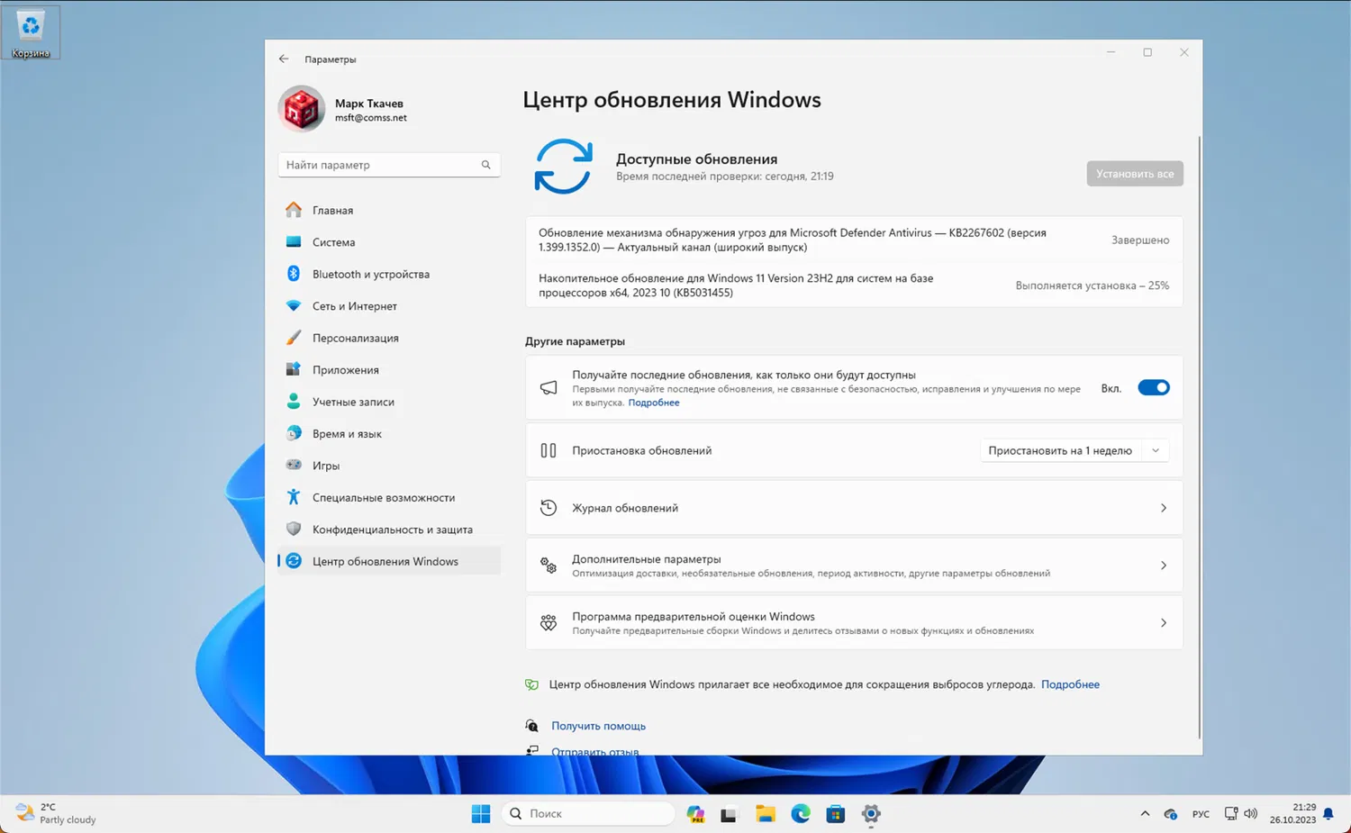Click the apps icon beside Приложения

point(294,369)
